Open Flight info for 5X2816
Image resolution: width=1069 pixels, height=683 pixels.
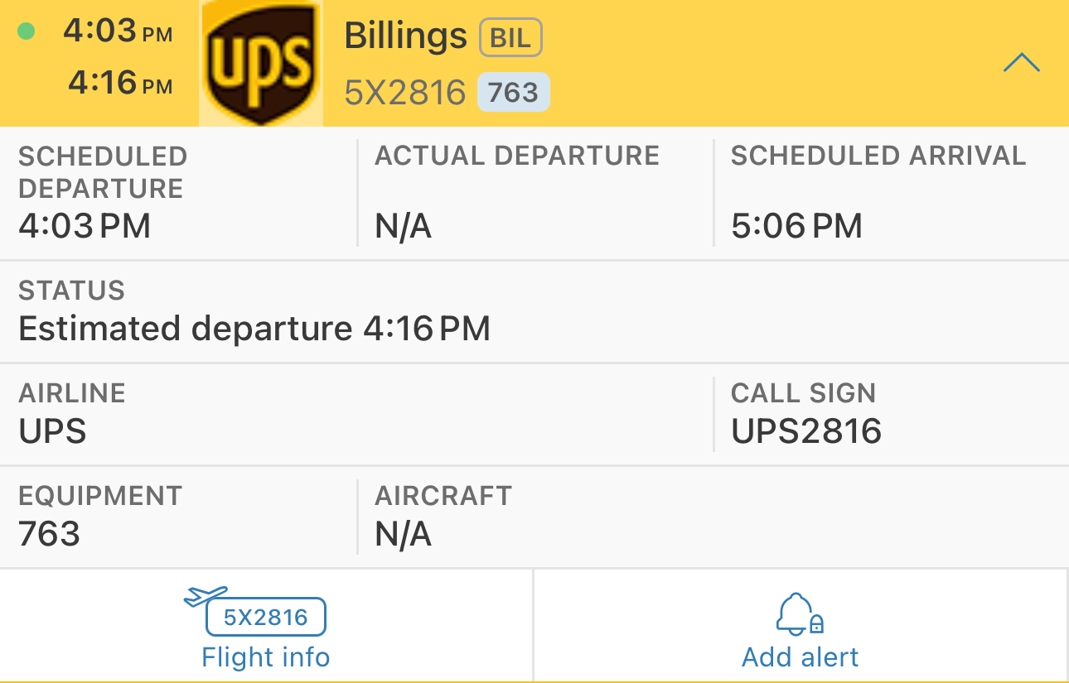pyautogui.click(x=265, y=657)
